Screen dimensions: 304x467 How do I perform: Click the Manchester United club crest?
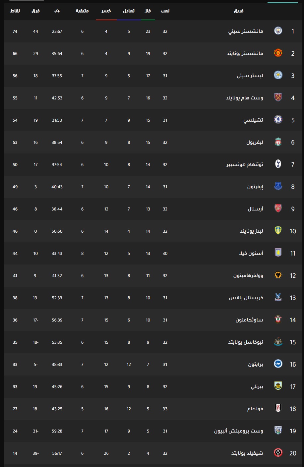pos(278,53)
